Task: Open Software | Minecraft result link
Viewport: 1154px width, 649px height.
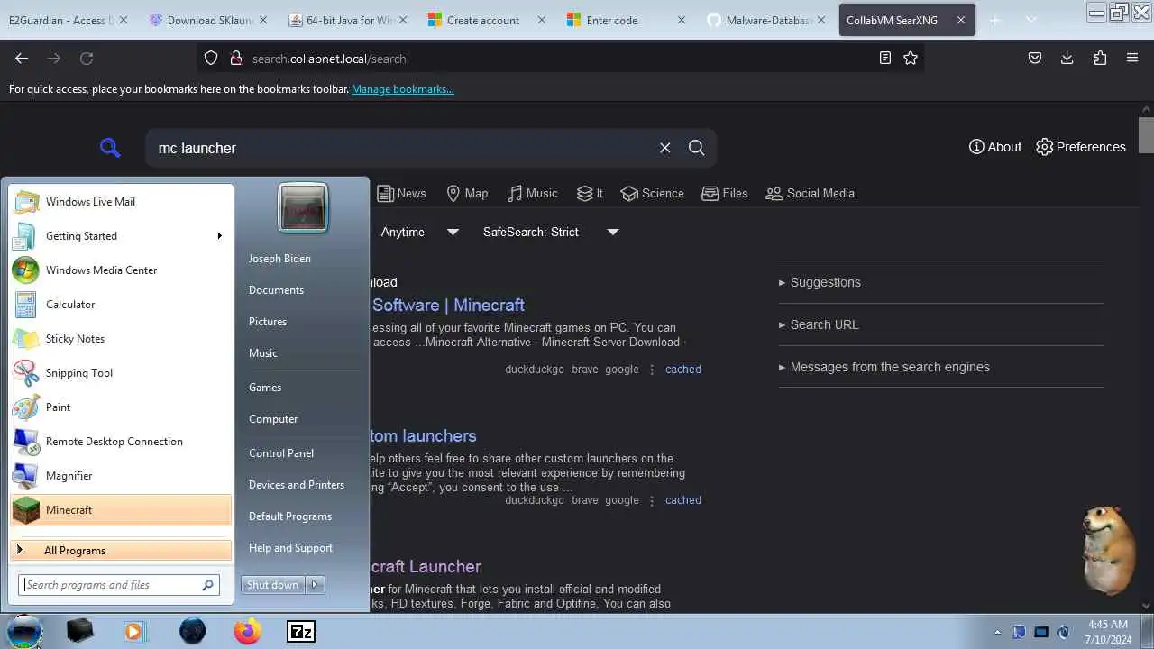Action: pyautogui.click(x=448, y=305)
